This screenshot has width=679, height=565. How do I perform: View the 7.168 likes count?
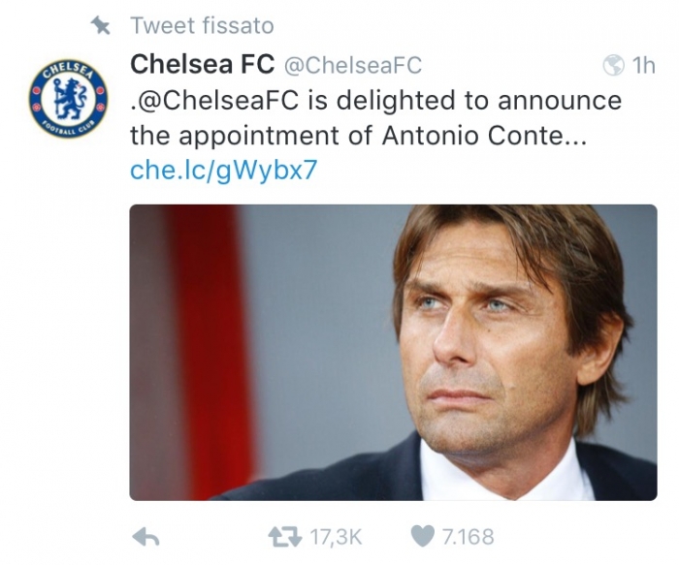468,535
